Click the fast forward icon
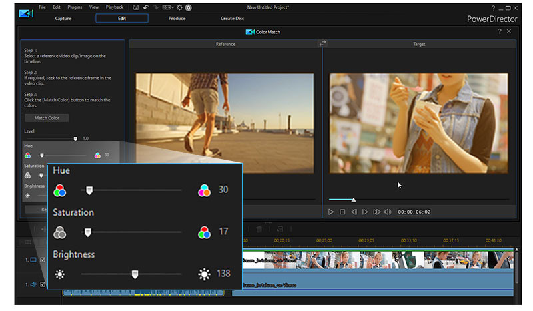 (376, 212)
